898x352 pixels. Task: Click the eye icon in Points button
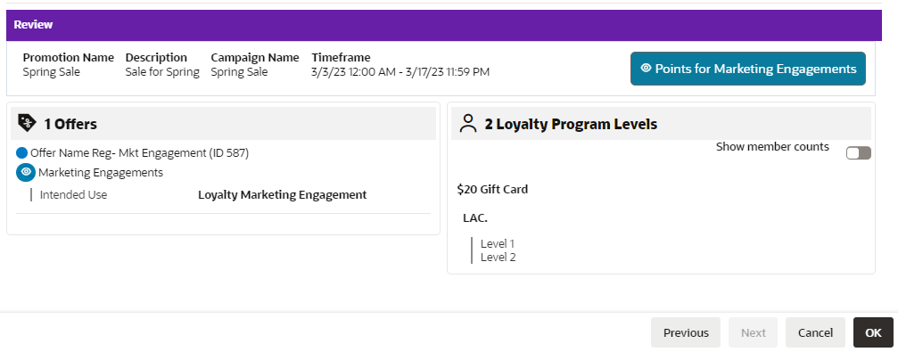[x=646, y=68]
